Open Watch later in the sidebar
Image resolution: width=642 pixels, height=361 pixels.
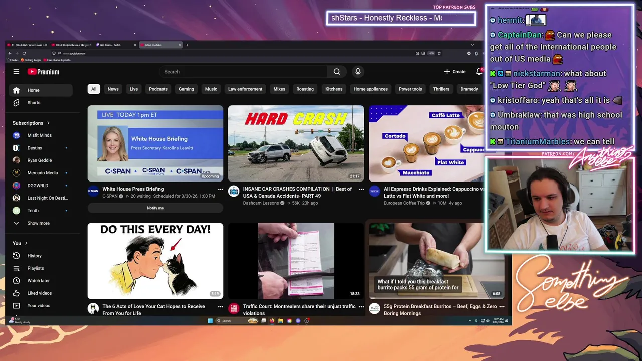pos(41,281)
